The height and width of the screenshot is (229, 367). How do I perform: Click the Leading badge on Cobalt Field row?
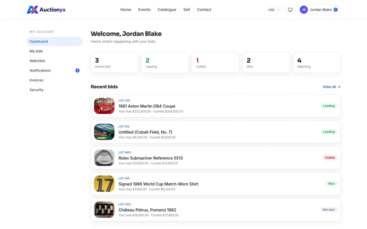coord(329,132)
